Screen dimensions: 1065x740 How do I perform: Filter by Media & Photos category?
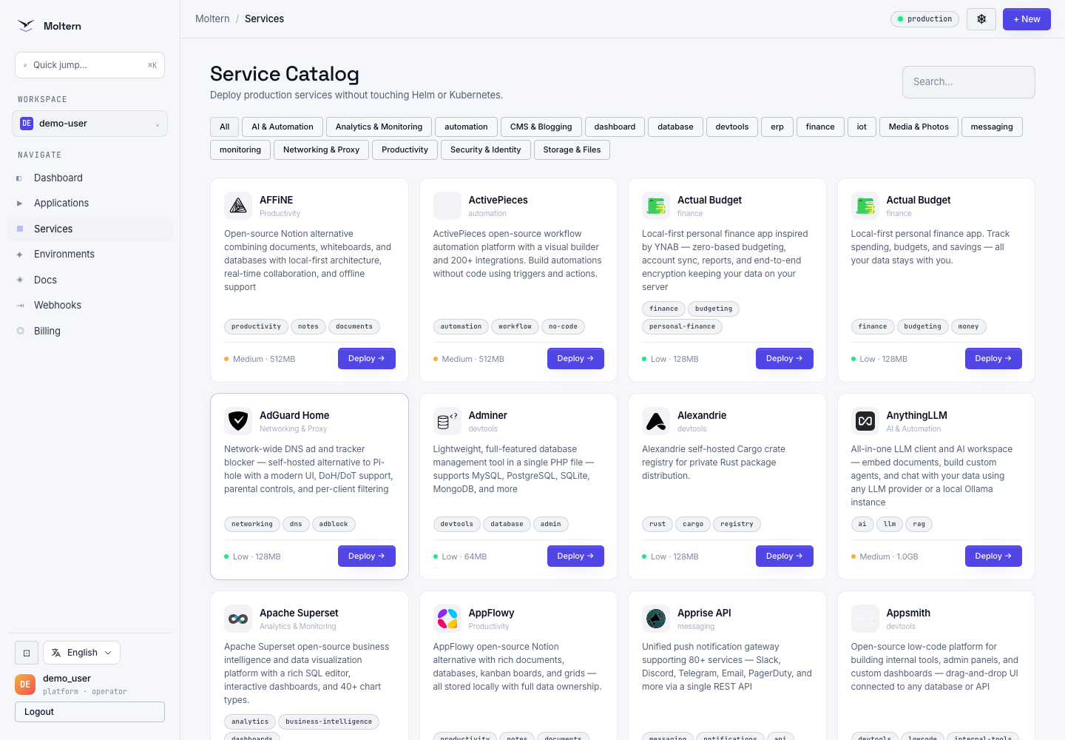[919, 127]
